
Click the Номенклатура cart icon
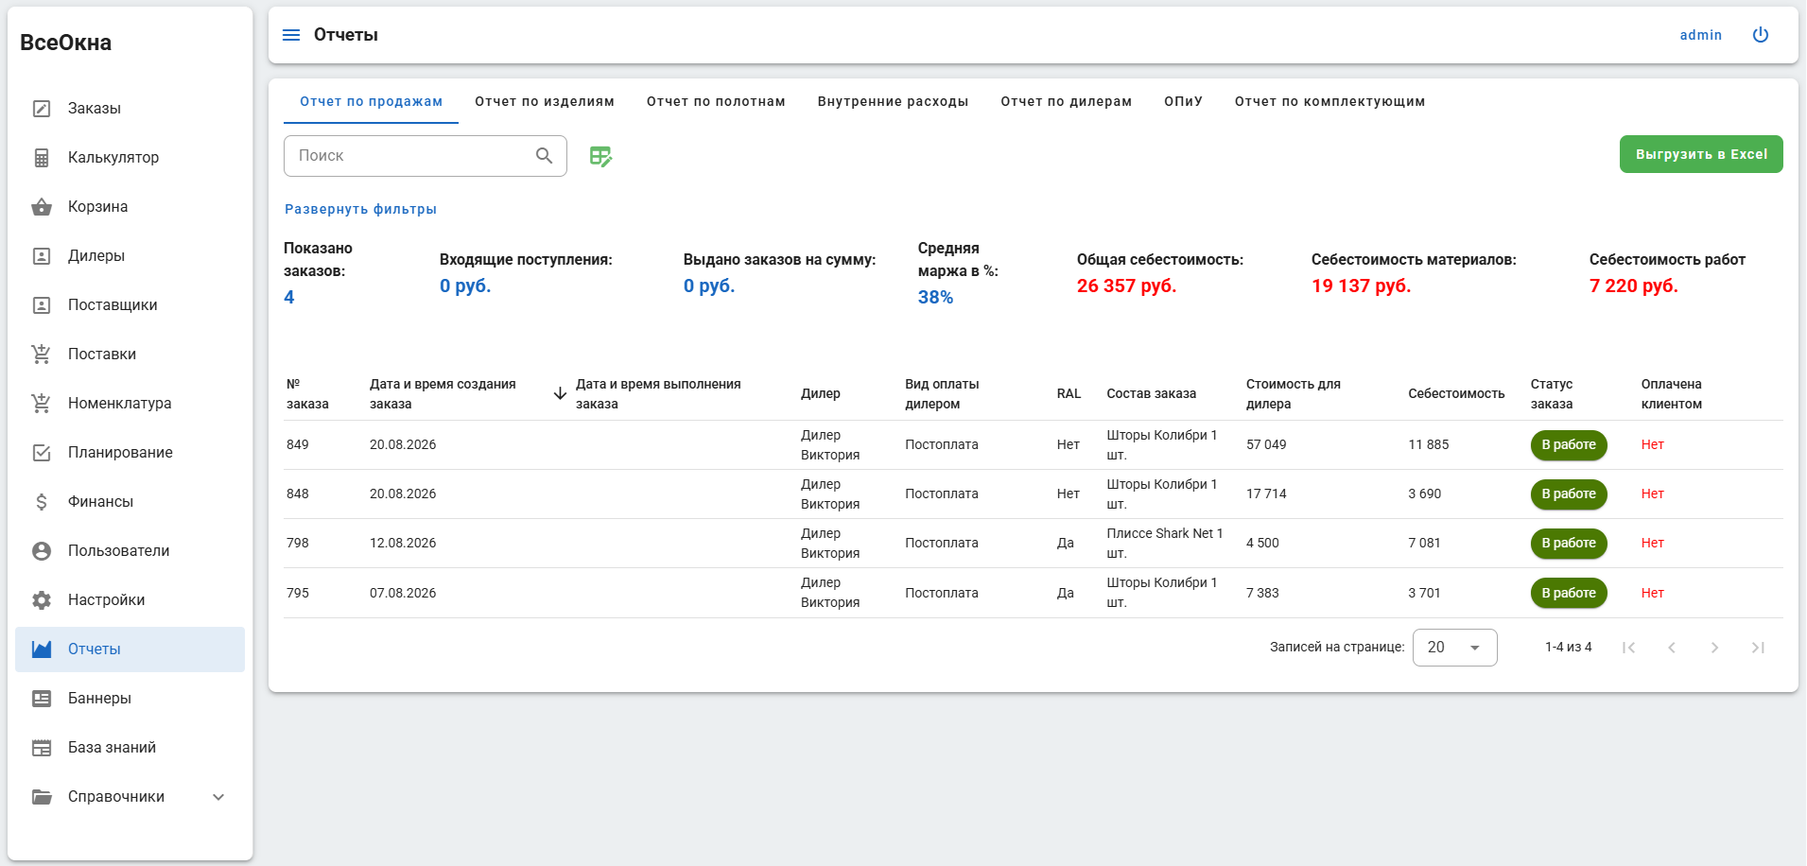[42, 404]
